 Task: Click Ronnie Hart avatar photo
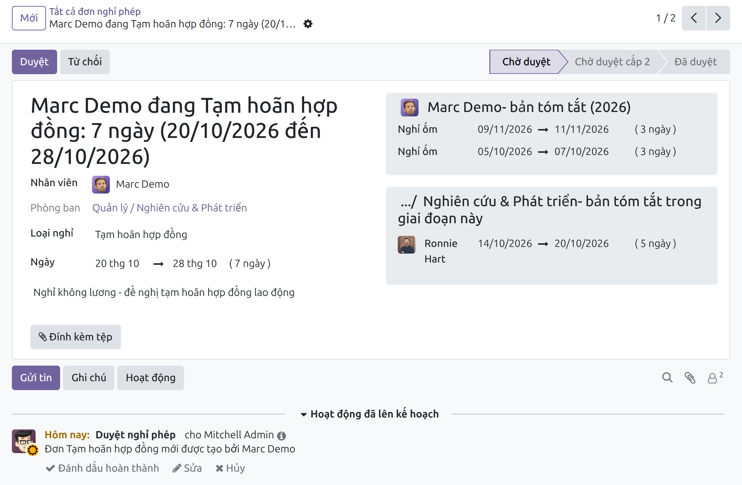click(407, 245)
